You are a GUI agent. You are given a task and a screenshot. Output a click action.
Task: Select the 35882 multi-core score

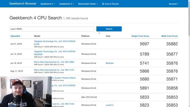tap(172, 44)
